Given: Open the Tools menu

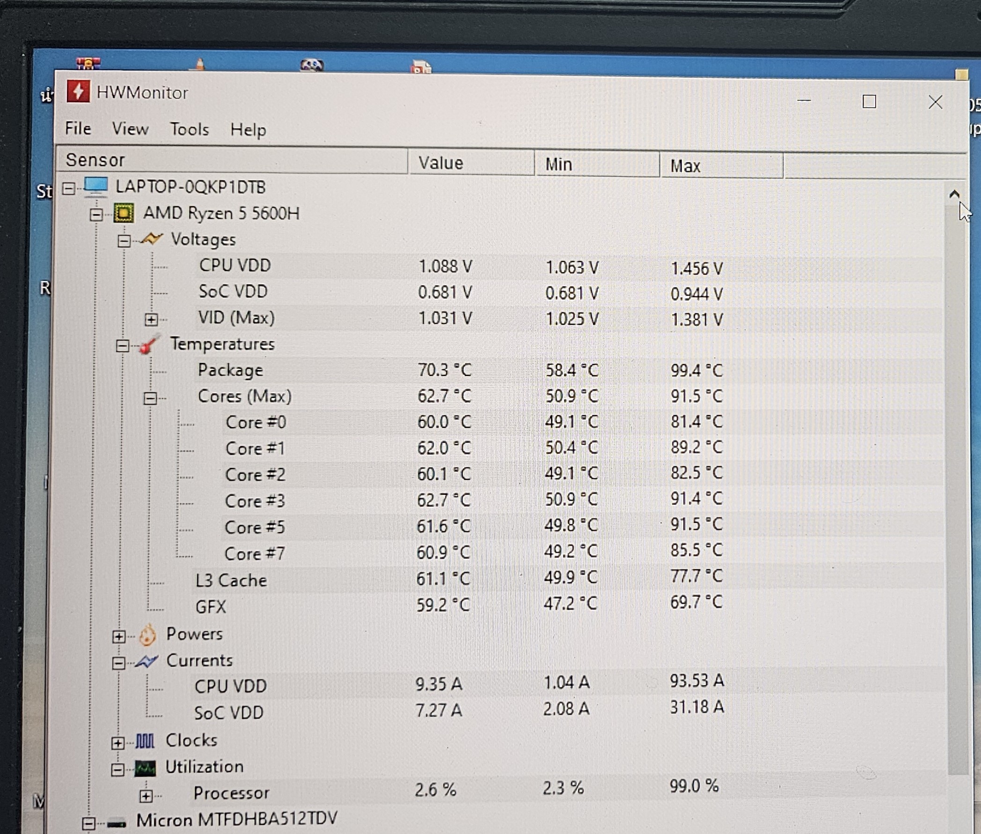Looking at the screenshot, I should pos(189,129).
